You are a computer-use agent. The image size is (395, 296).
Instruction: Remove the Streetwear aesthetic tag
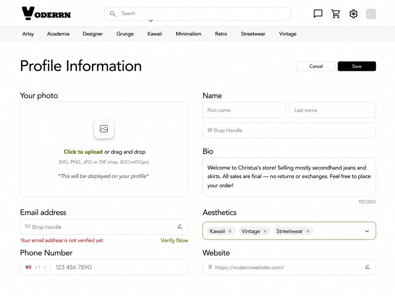click(x=308, y=231)
